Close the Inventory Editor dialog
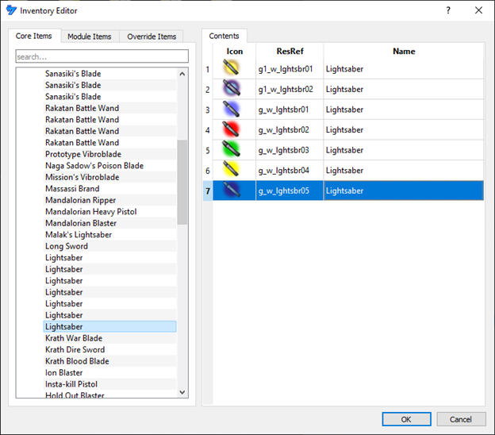The width and height of the screenshot is (495, 435). point(478,10)
